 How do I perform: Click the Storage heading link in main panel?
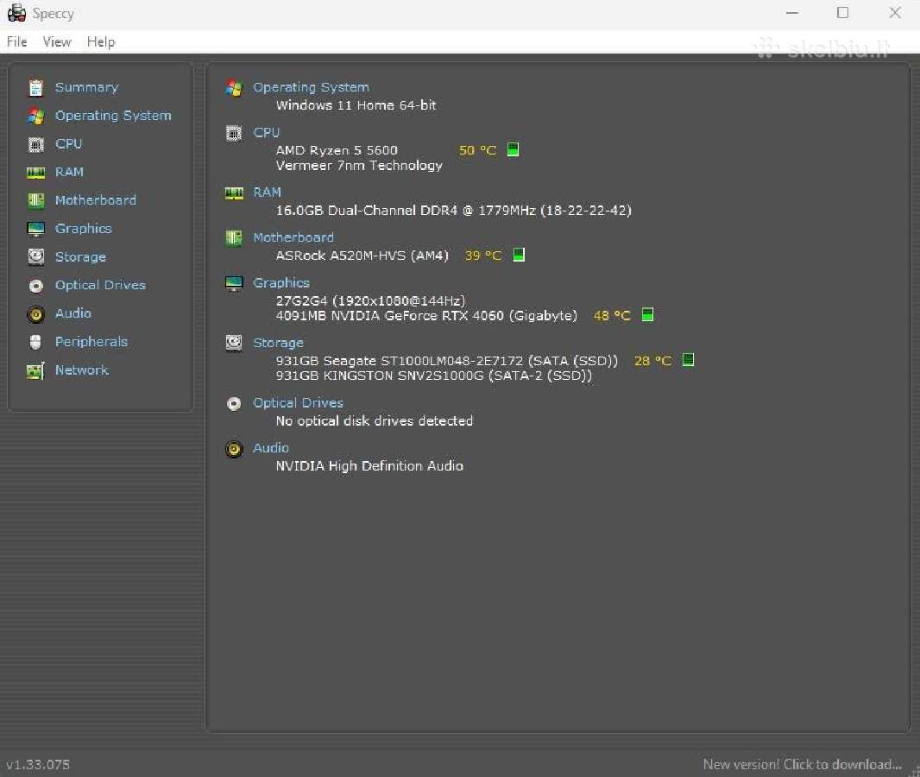[278, 343]
